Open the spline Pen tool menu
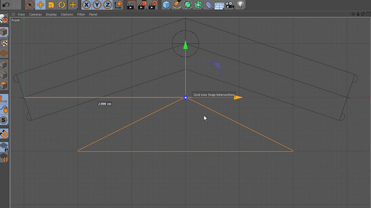371x208 pixels. tap(177, 5)
